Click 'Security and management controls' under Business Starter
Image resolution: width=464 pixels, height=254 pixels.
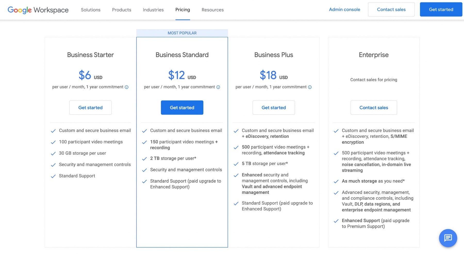(95, 165)
